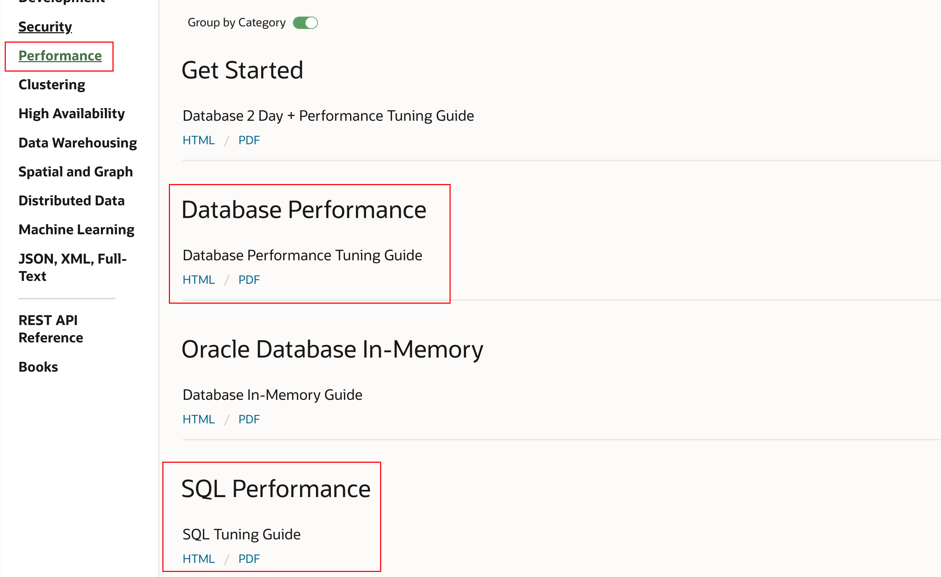Select Performance in the sidebar
This screenshot has height=577, width=941.
[60, 56]
